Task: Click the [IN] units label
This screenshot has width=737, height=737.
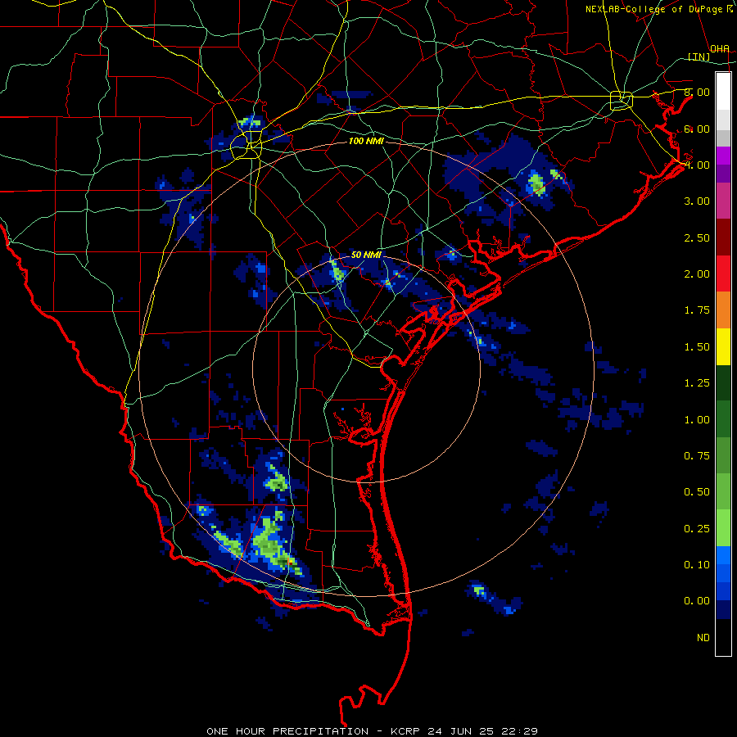Action: pos(699,57)
